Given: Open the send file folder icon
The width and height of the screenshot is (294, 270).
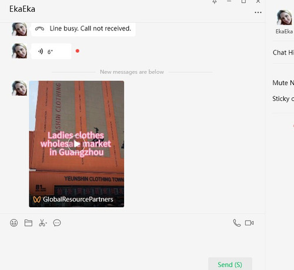Looking at the screenshot, I should pyautogui.click(x=28, y=223).
